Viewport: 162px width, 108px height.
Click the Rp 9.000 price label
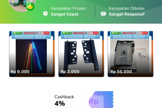click(20, 72)
